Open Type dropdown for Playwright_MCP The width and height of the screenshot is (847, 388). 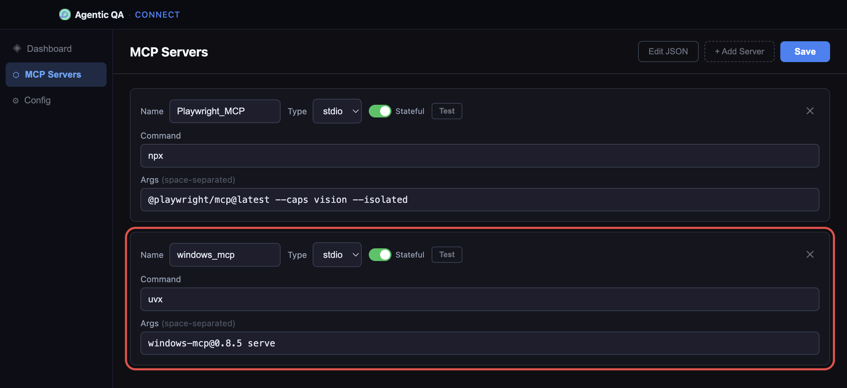(337, 111)
